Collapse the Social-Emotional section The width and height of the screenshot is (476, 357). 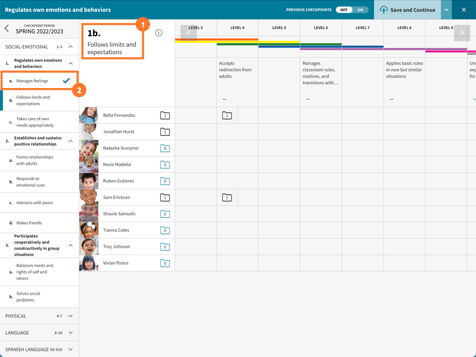coord(70,47)
